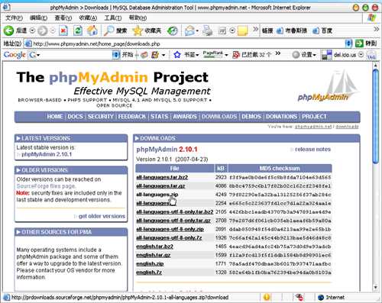The image size is (382, 303).
Task: Click the green Back arrow button
Action: [x=8, y=31]
